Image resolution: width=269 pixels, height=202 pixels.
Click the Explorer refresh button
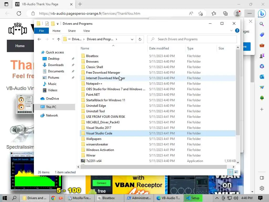tap(140, 39)
